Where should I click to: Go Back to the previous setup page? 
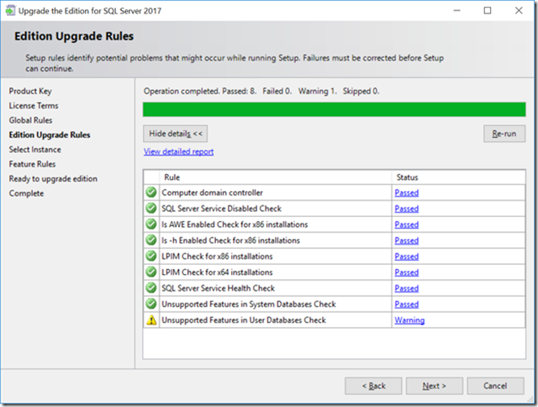tap(373, 386)
